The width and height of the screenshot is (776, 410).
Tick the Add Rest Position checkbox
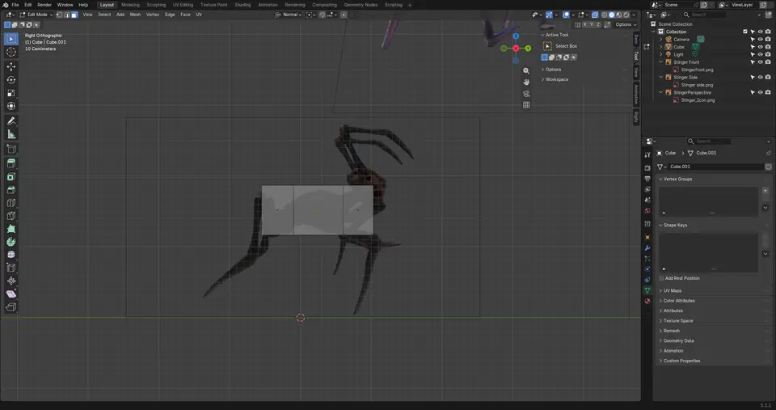662,278
